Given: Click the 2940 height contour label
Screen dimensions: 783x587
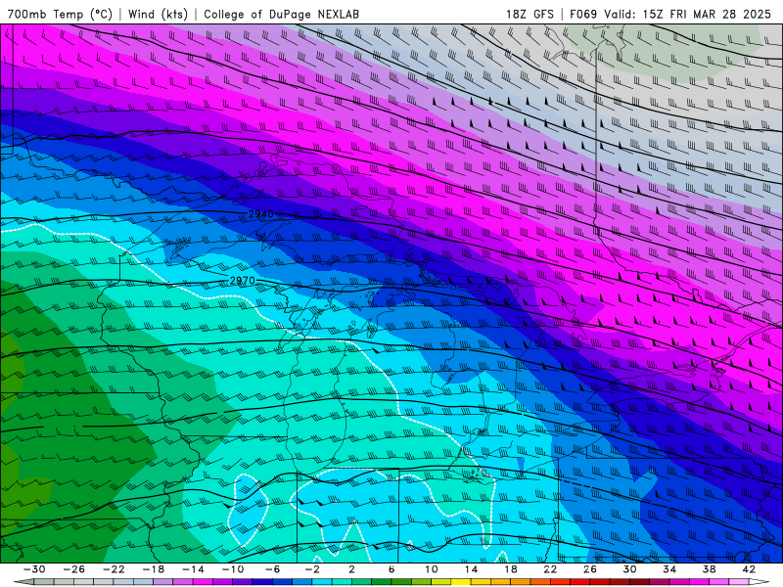Looking at the screenshot, I should pos(261,213).
